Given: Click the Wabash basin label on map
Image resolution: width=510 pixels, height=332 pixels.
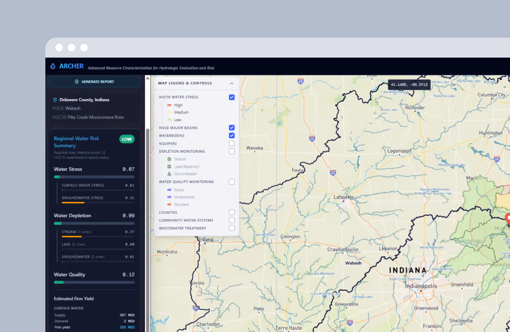Looking at the screenshot, I should pos(353,263).
